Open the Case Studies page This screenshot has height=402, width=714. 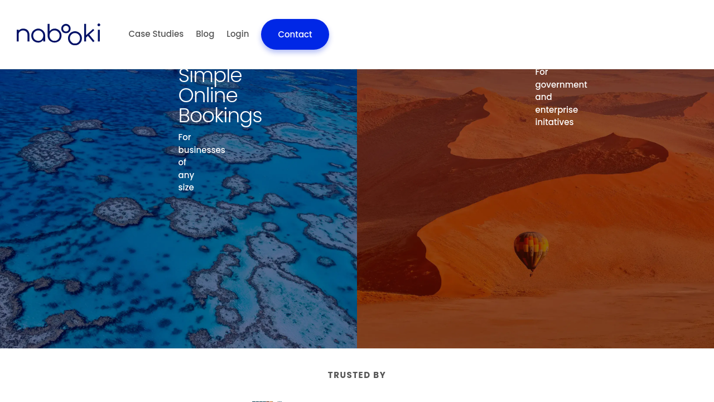[156, 34]
